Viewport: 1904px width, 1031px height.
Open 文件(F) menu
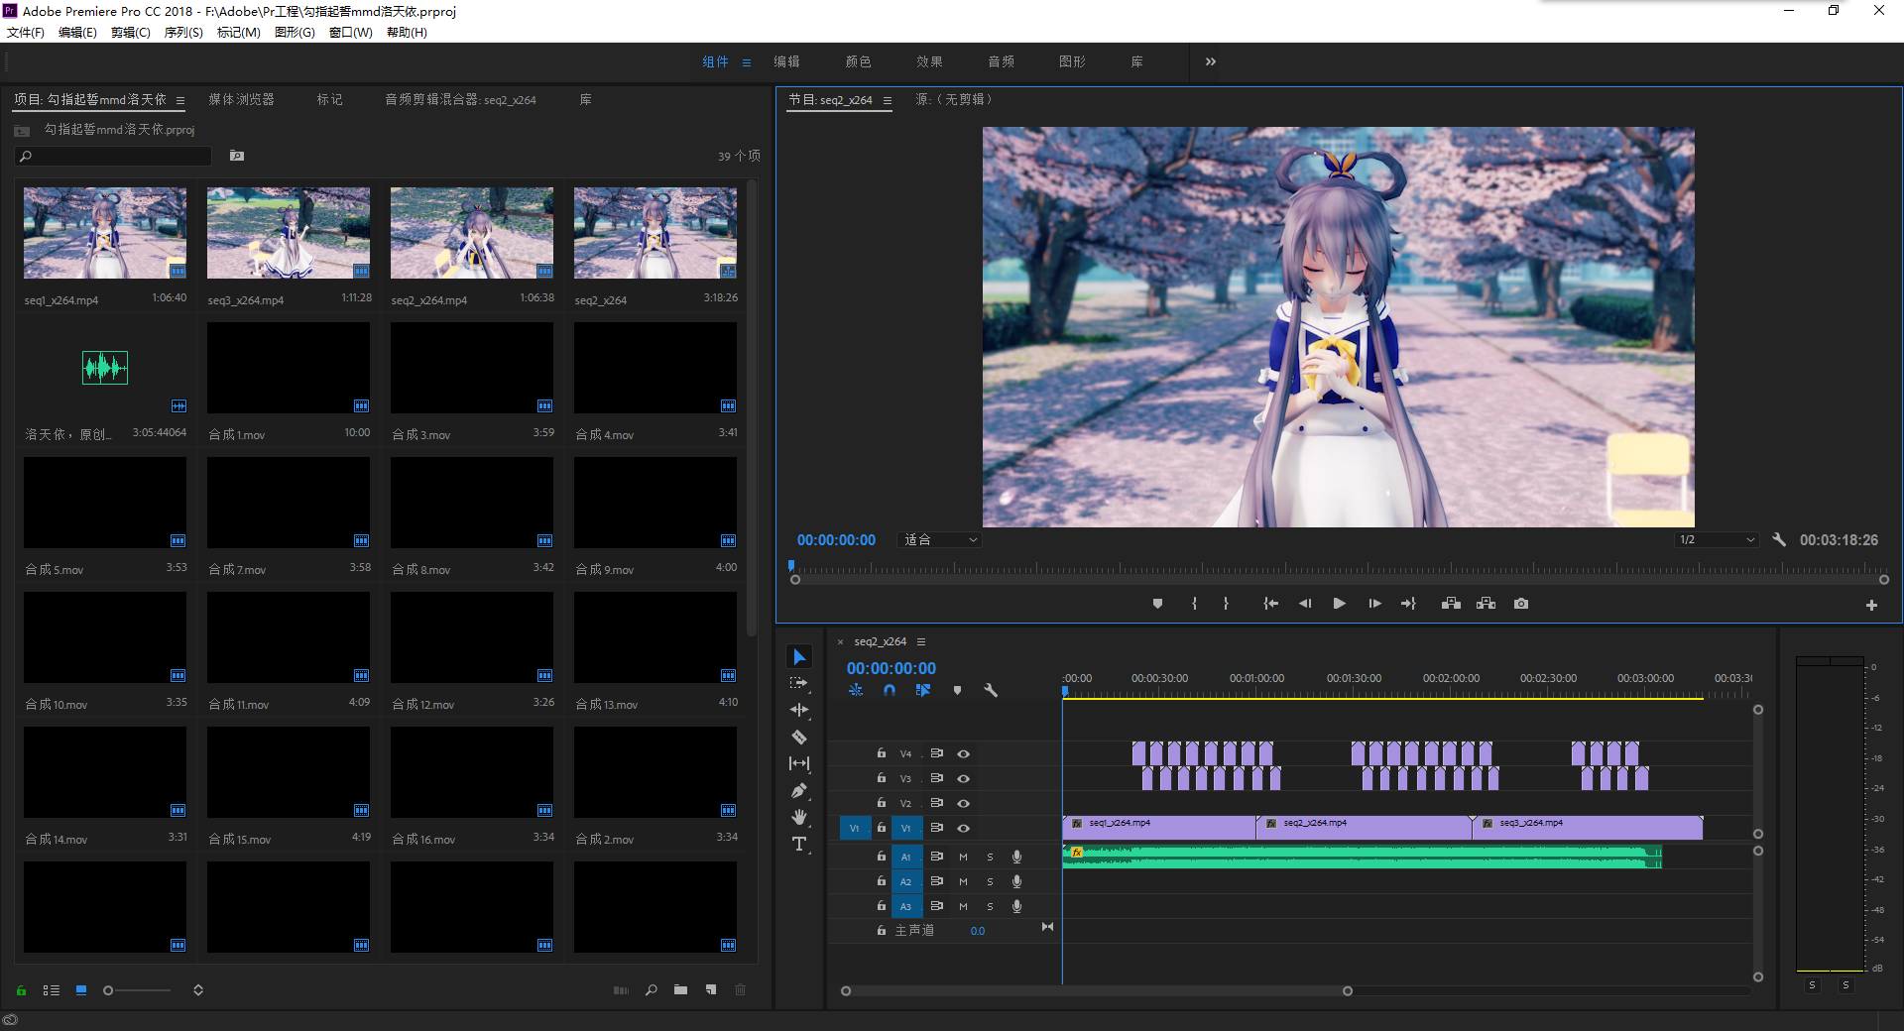coord(26,33)
